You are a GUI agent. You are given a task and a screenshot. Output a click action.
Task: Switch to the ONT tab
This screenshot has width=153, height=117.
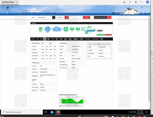point(38,39)
